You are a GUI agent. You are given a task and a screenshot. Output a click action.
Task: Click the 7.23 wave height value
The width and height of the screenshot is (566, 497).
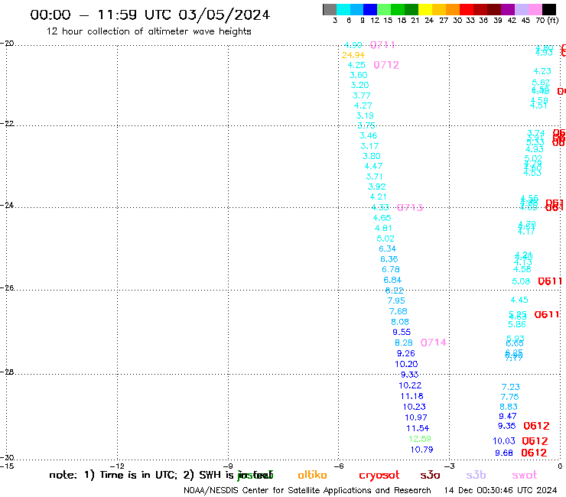pos(511,387)
